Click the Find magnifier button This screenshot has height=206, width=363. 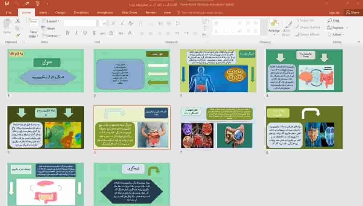(333, 21)
